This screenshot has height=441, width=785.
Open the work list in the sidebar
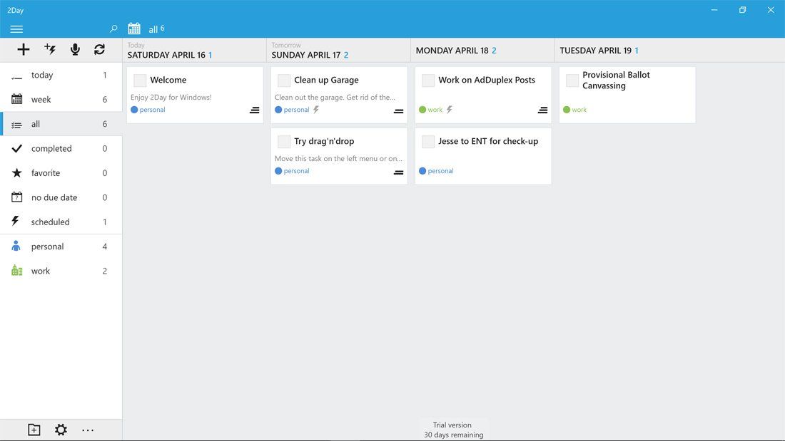coord(40,271)
